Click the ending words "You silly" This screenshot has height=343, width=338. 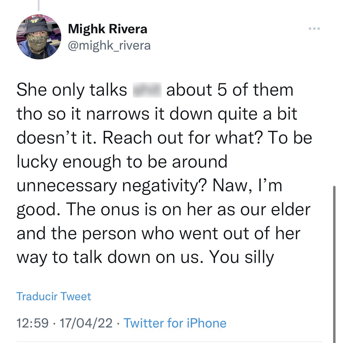241,257
